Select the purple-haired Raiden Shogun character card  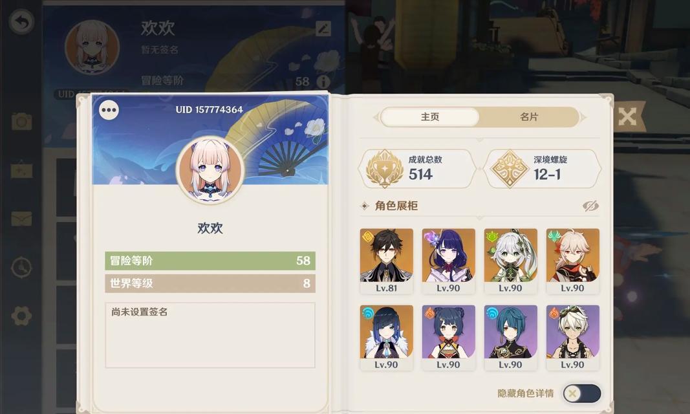448,261
